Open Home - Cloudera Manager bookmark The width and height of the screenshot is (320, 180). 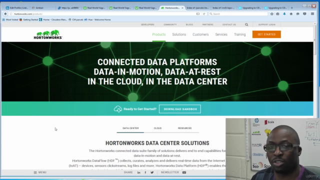53,19
